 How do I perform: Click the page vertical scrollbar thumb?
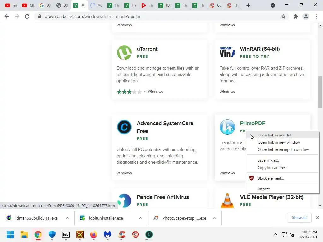[x=320, y=92]
